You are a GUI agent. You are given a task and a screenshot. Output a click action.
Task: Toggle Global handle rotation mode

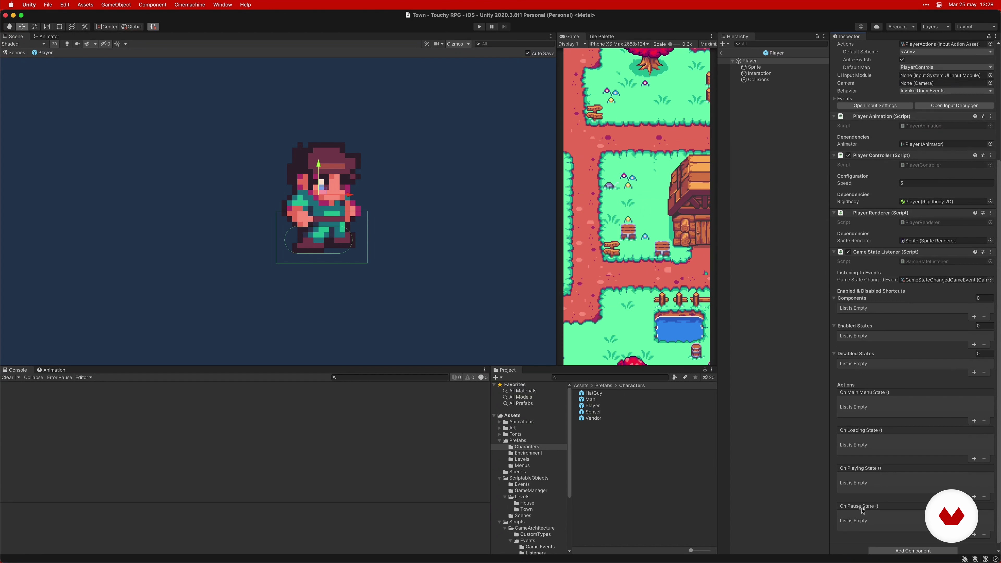pos(132,27)
